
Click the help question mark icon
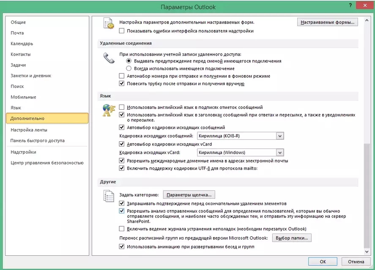(x=350, y=5)
